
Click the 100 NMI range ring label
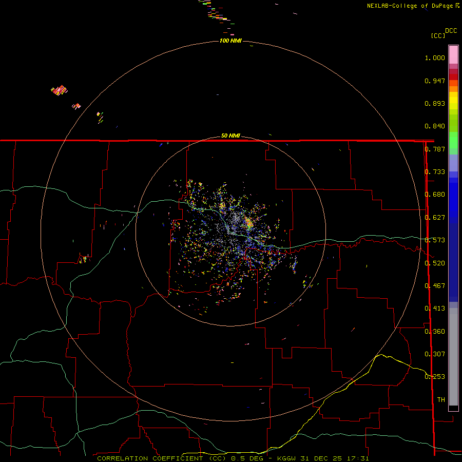pos(230,41)
